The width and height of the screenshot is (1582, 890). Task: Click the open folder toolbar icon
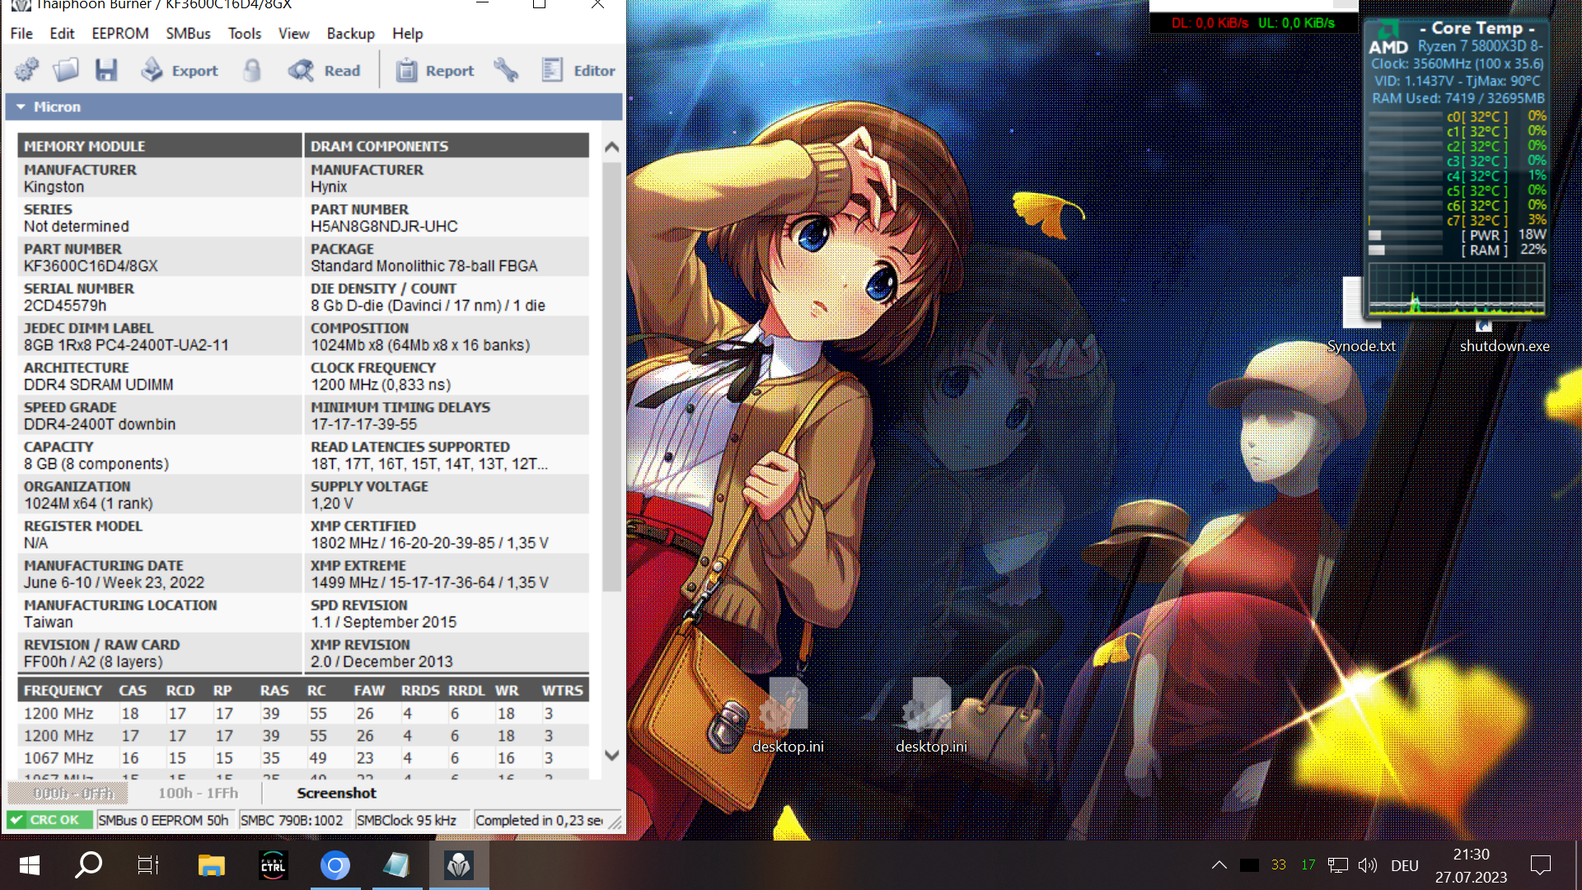tap(66, 70)
